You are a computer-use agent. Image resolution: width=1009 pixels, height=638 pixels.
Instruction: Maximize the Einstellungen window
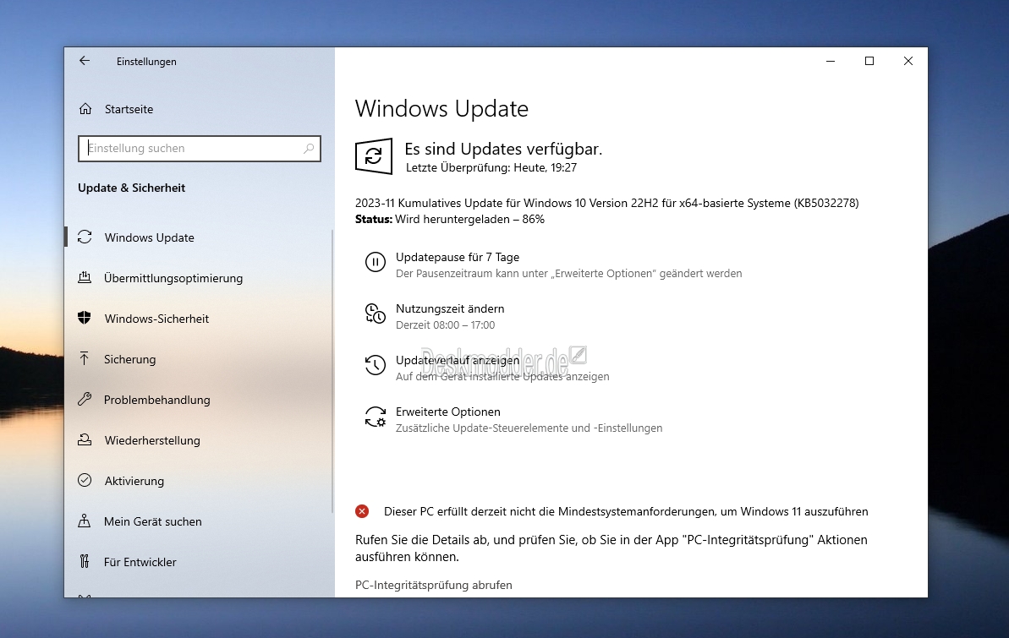[869, 61]
